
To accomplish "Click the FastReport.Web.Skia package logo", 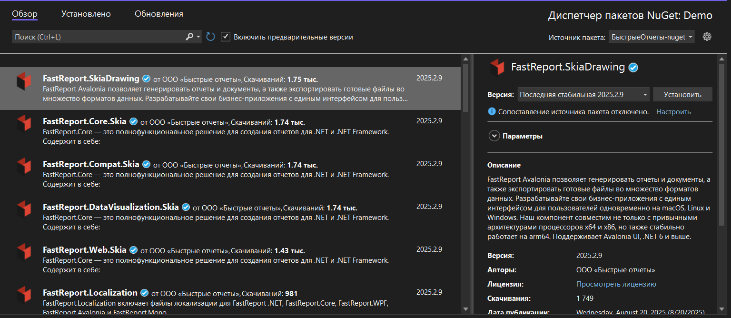I will [24, 252].
